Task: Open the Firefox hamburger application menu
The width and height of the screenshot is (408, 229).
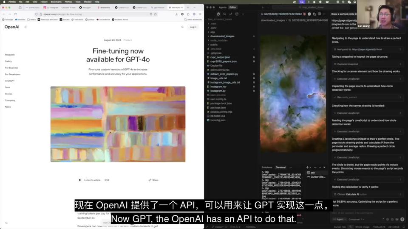Action: point(200,14)
